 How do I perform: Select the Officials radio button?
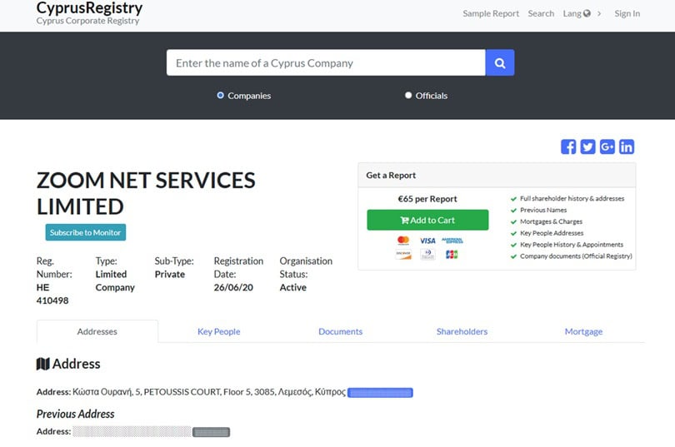[x=408, y=96]
